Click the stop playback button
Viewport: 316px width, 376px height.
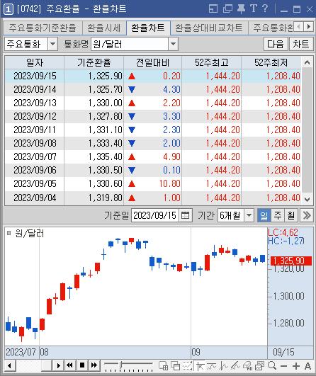(82, 365)
